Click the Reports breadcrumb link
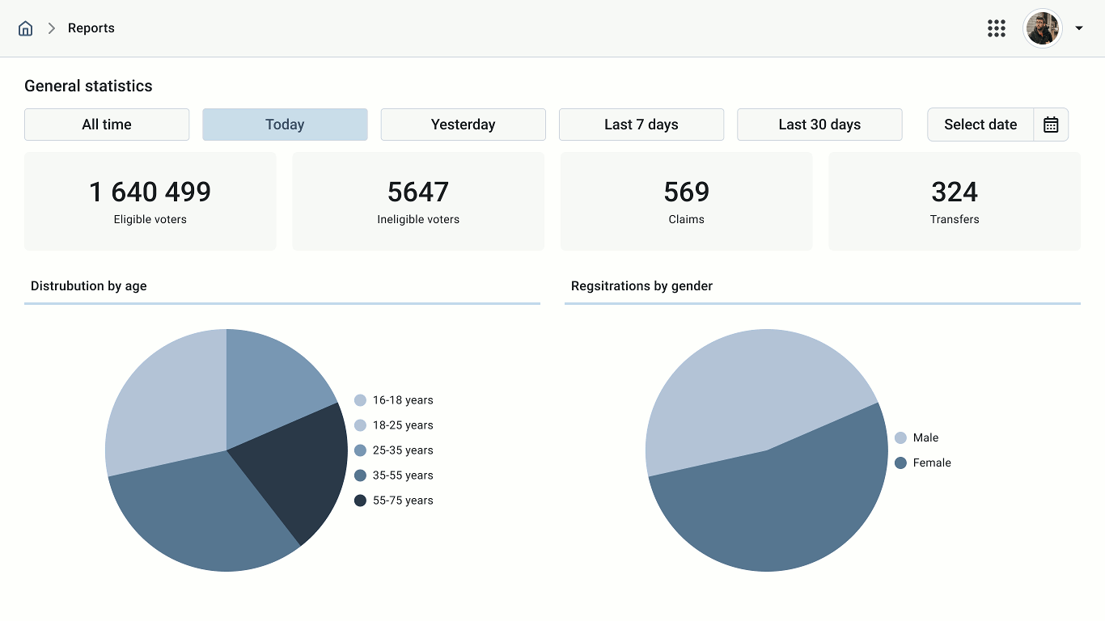The width and height of the screenshot is (1105, 621). [x=91, y=28]
